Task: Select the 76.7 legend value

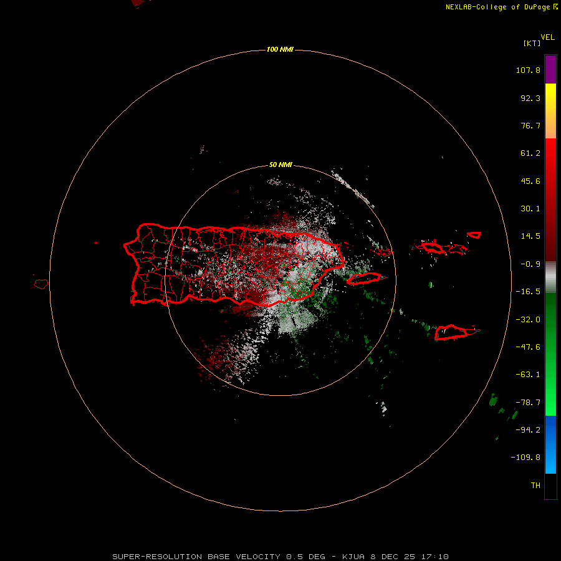Action: click(530, 125)
